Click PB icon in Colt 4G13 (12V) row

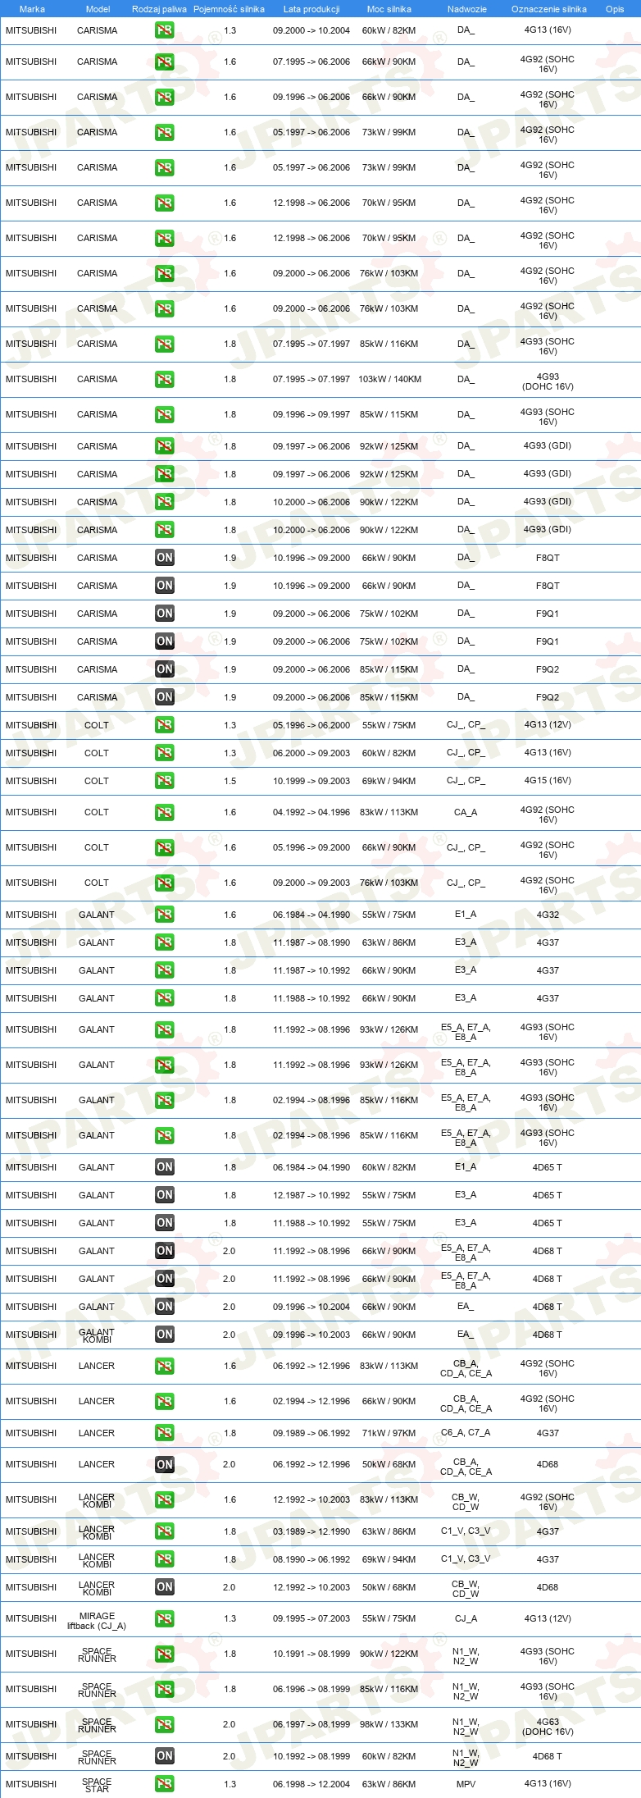point(165,725)
